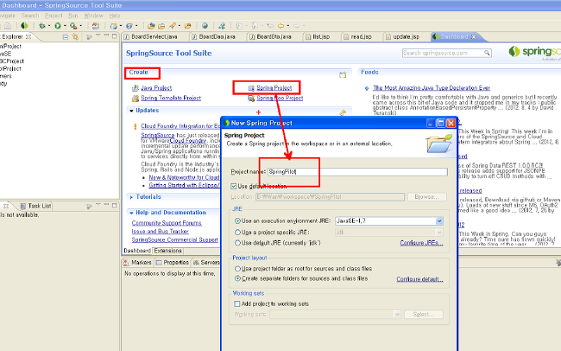The height and width of the screenshot is (351, 561).
Task: Click the Spring Project link
Action: [x=274, y=88]
